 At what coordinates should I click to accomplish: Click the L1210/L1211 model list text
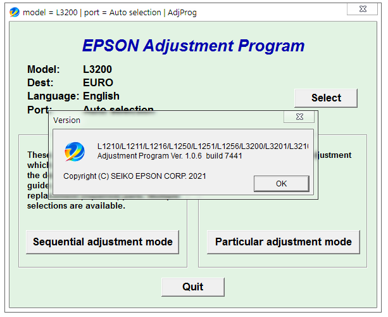coord(203,146)
